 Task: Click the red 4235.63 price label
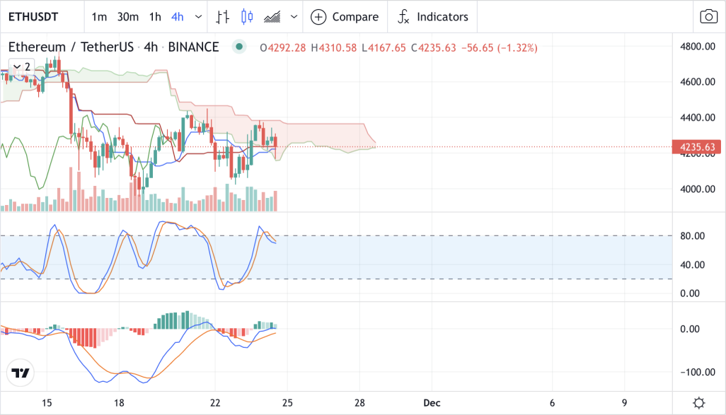pyautogui.click(x=697, y=147)
